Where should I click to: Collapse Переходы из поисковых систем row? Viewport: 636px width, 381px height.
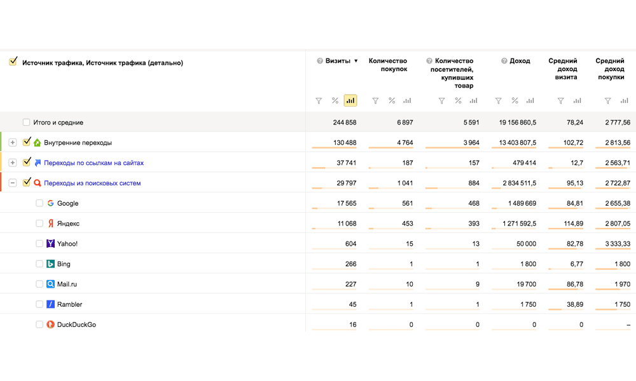coord(13,183)
